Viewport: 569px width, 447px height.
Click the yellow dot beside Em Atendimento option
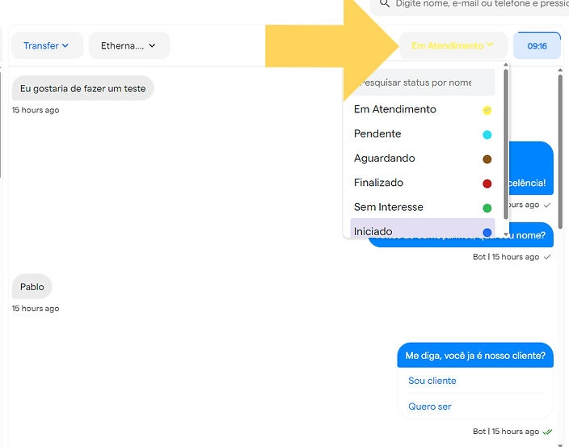(x=487, y=110)
